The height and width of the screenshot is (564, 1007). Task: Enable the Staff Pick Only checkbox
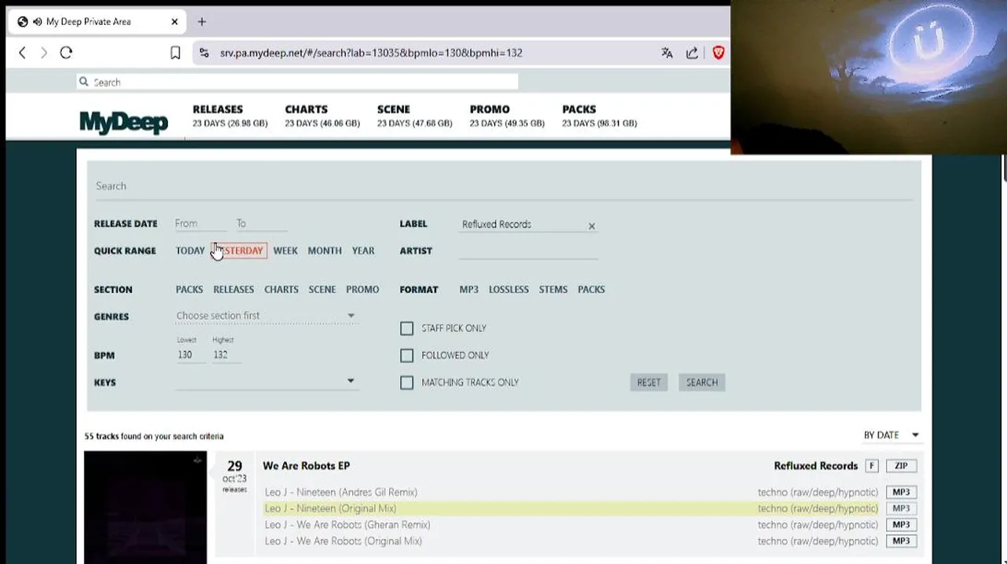coord(406,328)
